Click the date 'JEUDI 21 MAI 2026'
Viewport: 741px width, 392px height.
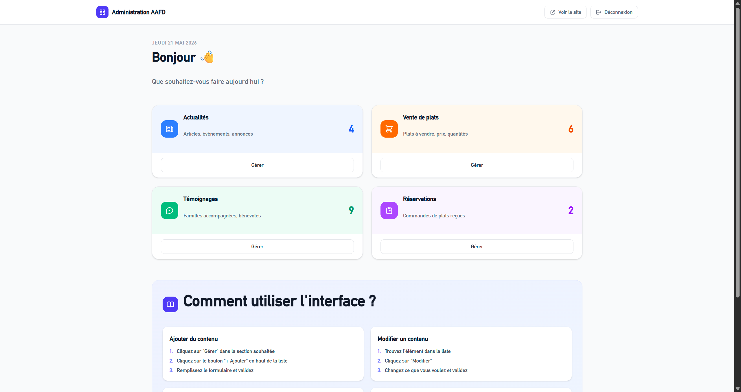point(174,43)
